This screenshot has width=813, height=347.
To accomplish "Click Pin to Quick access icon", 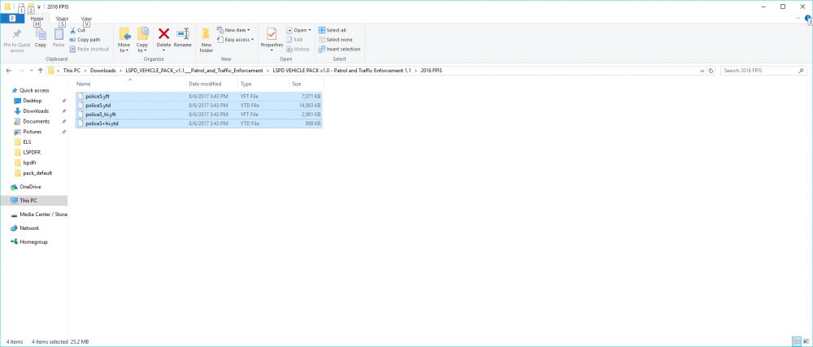I will click(16, 34).
